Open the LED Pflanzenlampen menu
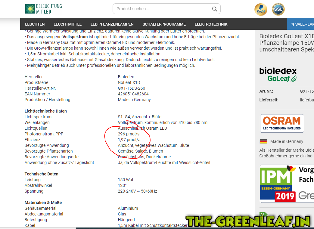This screenshot has width=314, height=229. point(112,24)
